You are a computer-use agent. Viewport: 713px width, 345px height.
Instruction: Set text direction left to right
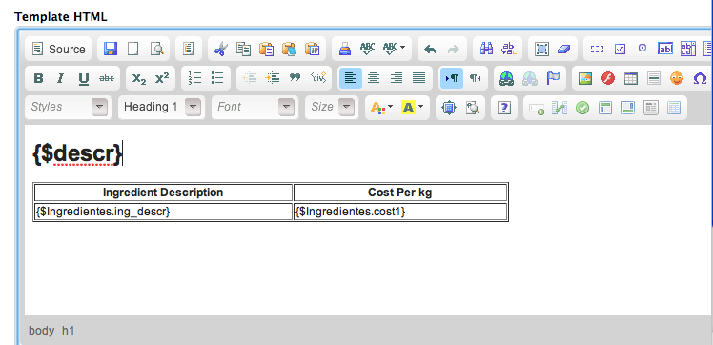[x=452, y=78]
